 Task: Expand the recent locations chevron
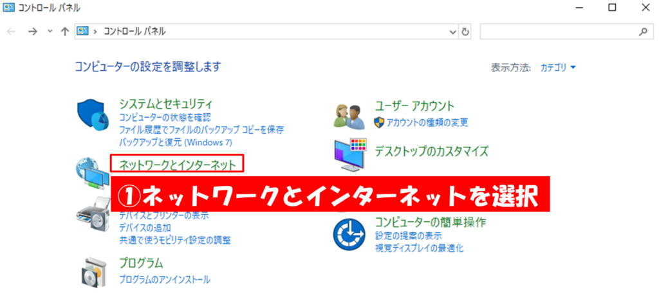point(50,32)
